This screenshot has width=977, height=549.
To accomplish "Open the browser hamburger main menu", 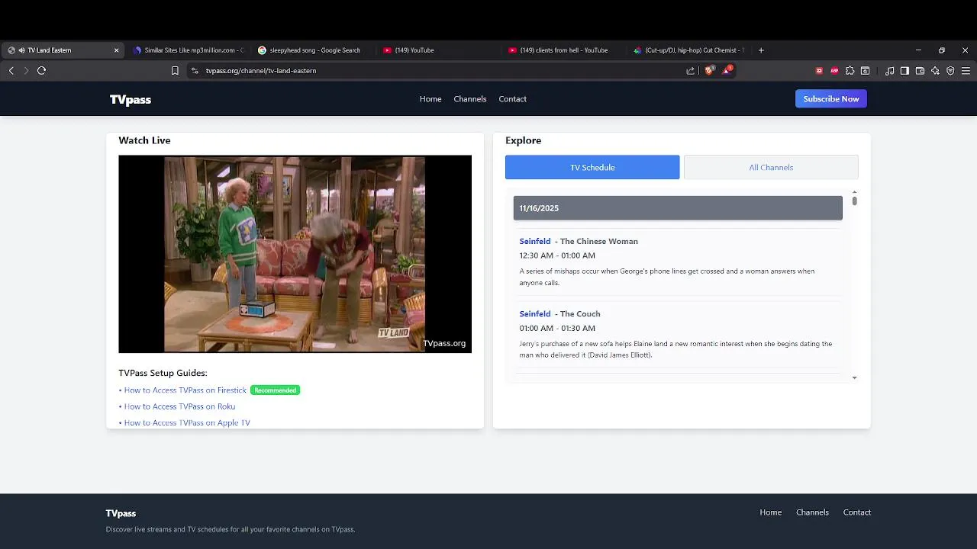I will click(966, 70).
